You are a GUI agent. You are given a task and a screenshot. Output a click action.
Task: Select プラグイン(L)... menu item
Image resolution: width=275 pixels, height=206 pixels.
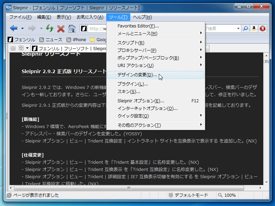tap(156, 84)
